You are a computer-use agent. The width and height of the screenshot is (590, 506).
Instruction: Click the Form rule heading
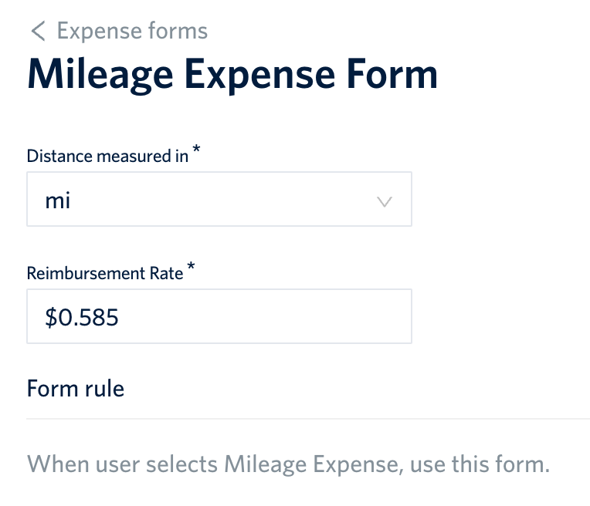(x=76, y=387)
